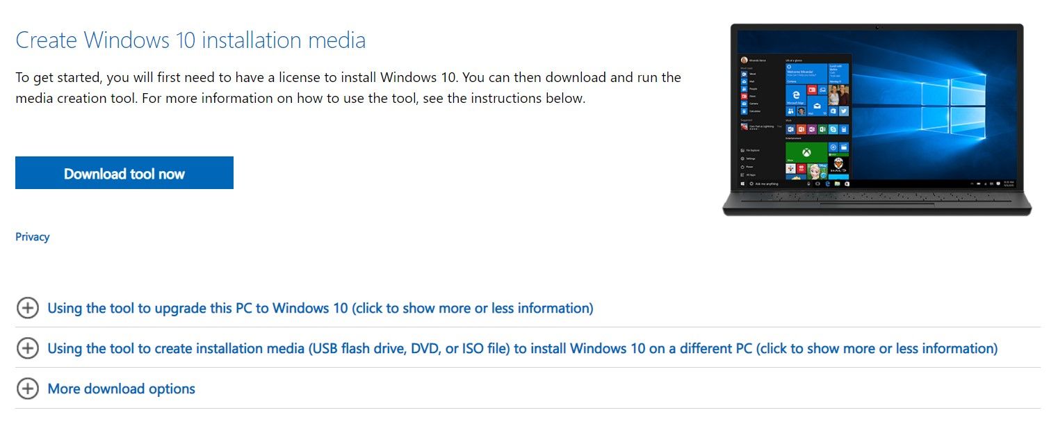
Task: Expand More download options
Action: coord(121,389)
